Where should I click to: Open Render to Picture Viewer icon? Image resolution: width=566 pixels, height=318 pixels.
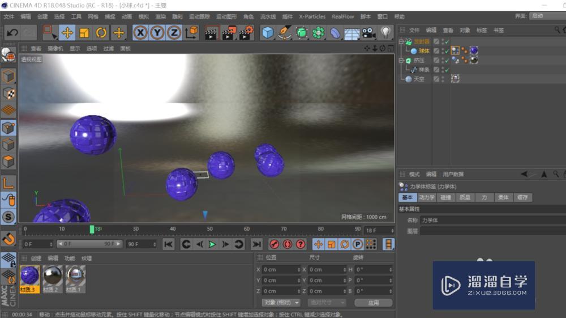(229, 33)
